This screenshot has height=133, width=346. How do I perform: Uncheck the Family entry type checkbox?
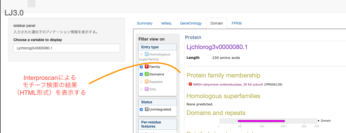pos(141,67)
